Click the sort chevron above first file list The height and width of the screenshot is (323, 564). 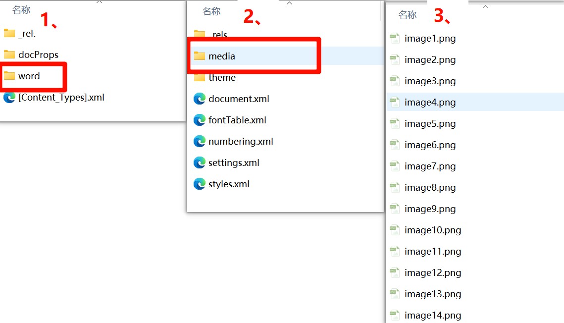(99, 2)
